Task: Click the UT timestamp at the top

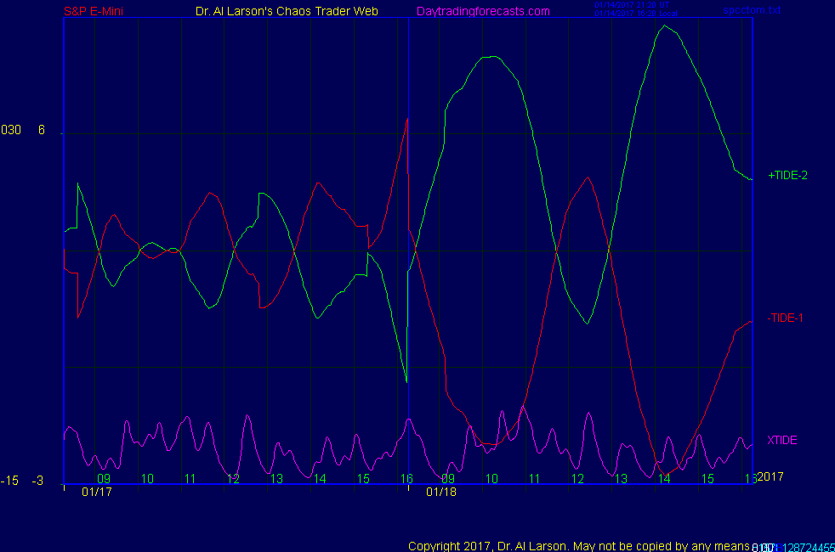Action: (632, 4)
